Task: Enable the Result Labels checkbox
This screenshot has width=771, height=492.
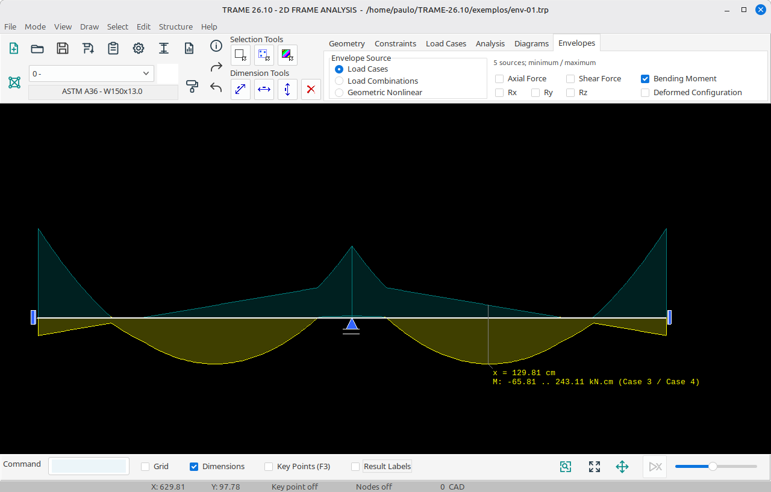Action: 355,467
